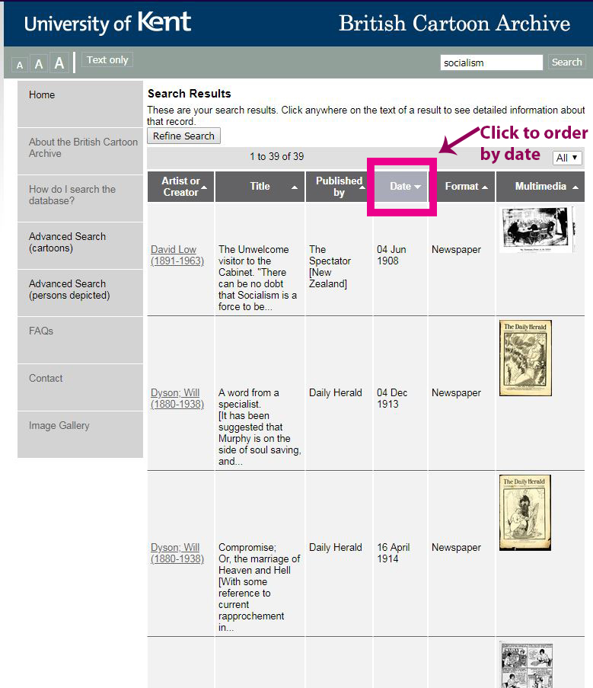The image size is (593, 688).
Task: Go to the Image Gallery page
Action: pos(59,426)
